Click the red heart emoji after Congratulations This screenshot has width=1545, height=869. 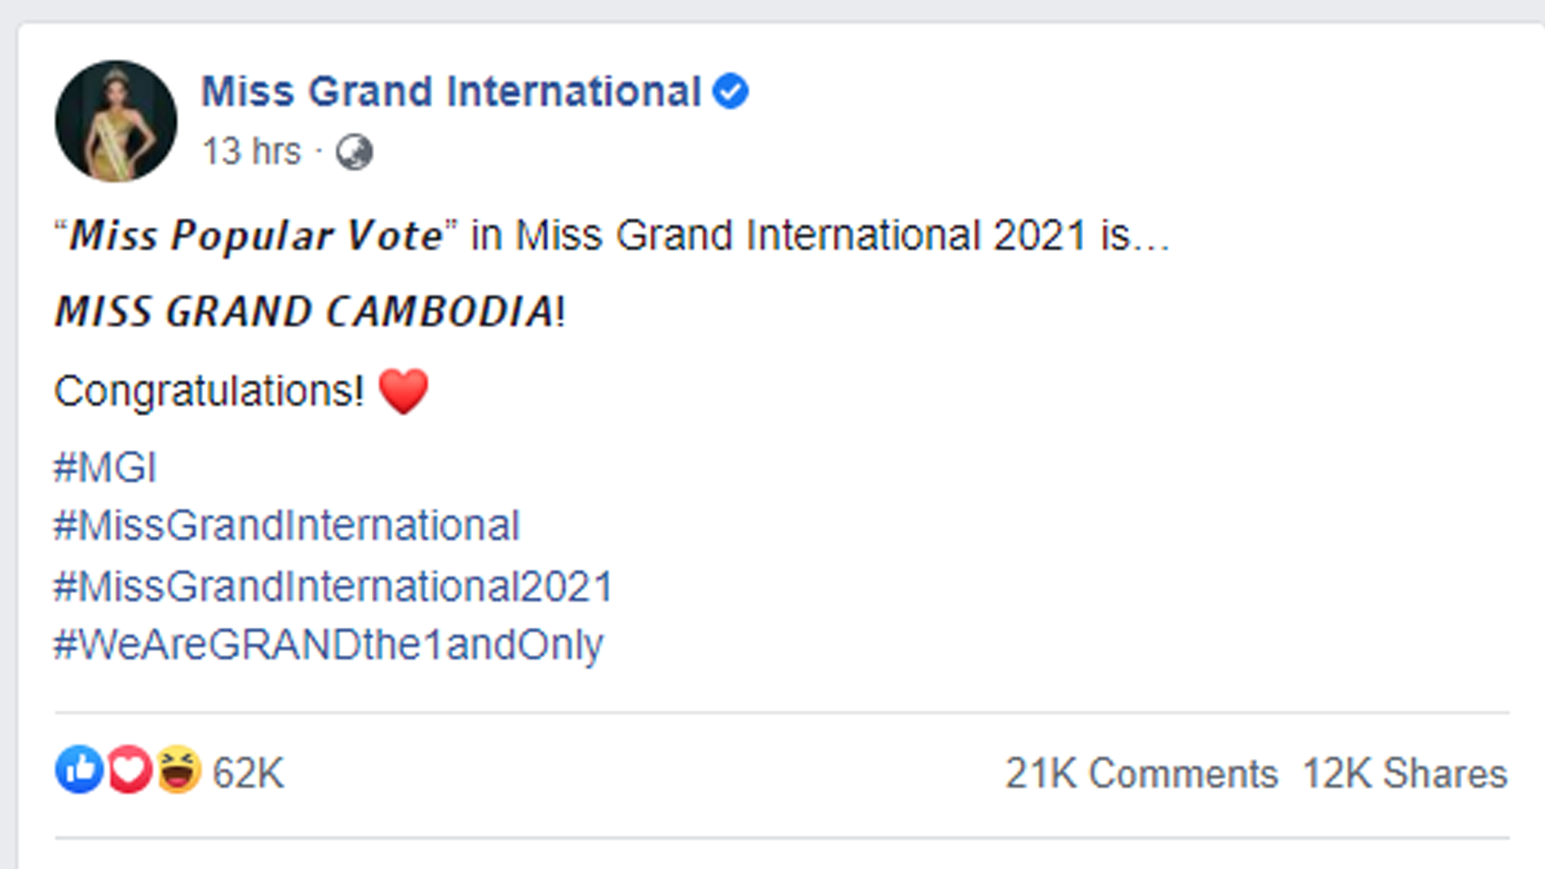(x=403, y=391)
